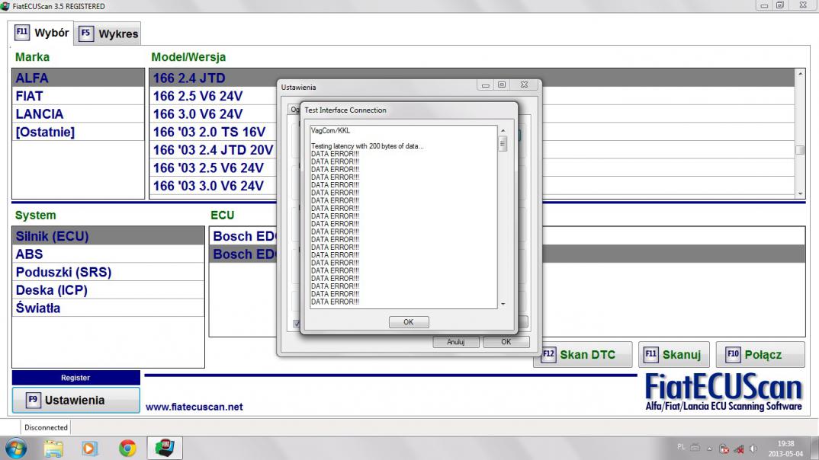Select Poduszki (SRS) system
819x460 pixels.
pos(108,272)
